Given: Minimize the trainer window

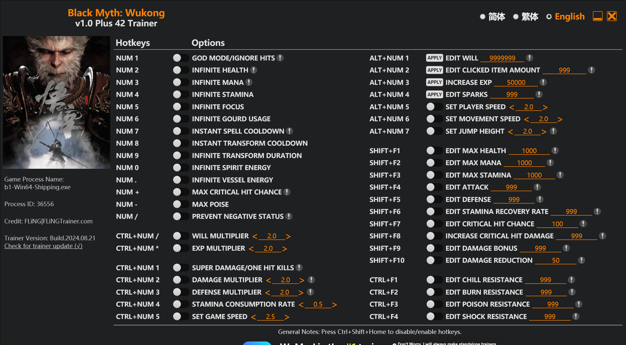Looking at the screenshot, I should 598,16.
